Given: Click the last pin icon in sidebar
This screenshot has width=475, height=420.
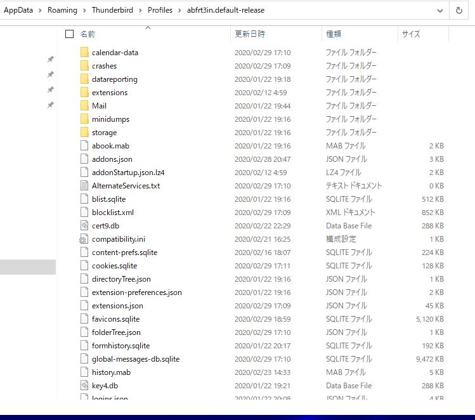Looking at the screenshot, I should (x=50, y=105).
